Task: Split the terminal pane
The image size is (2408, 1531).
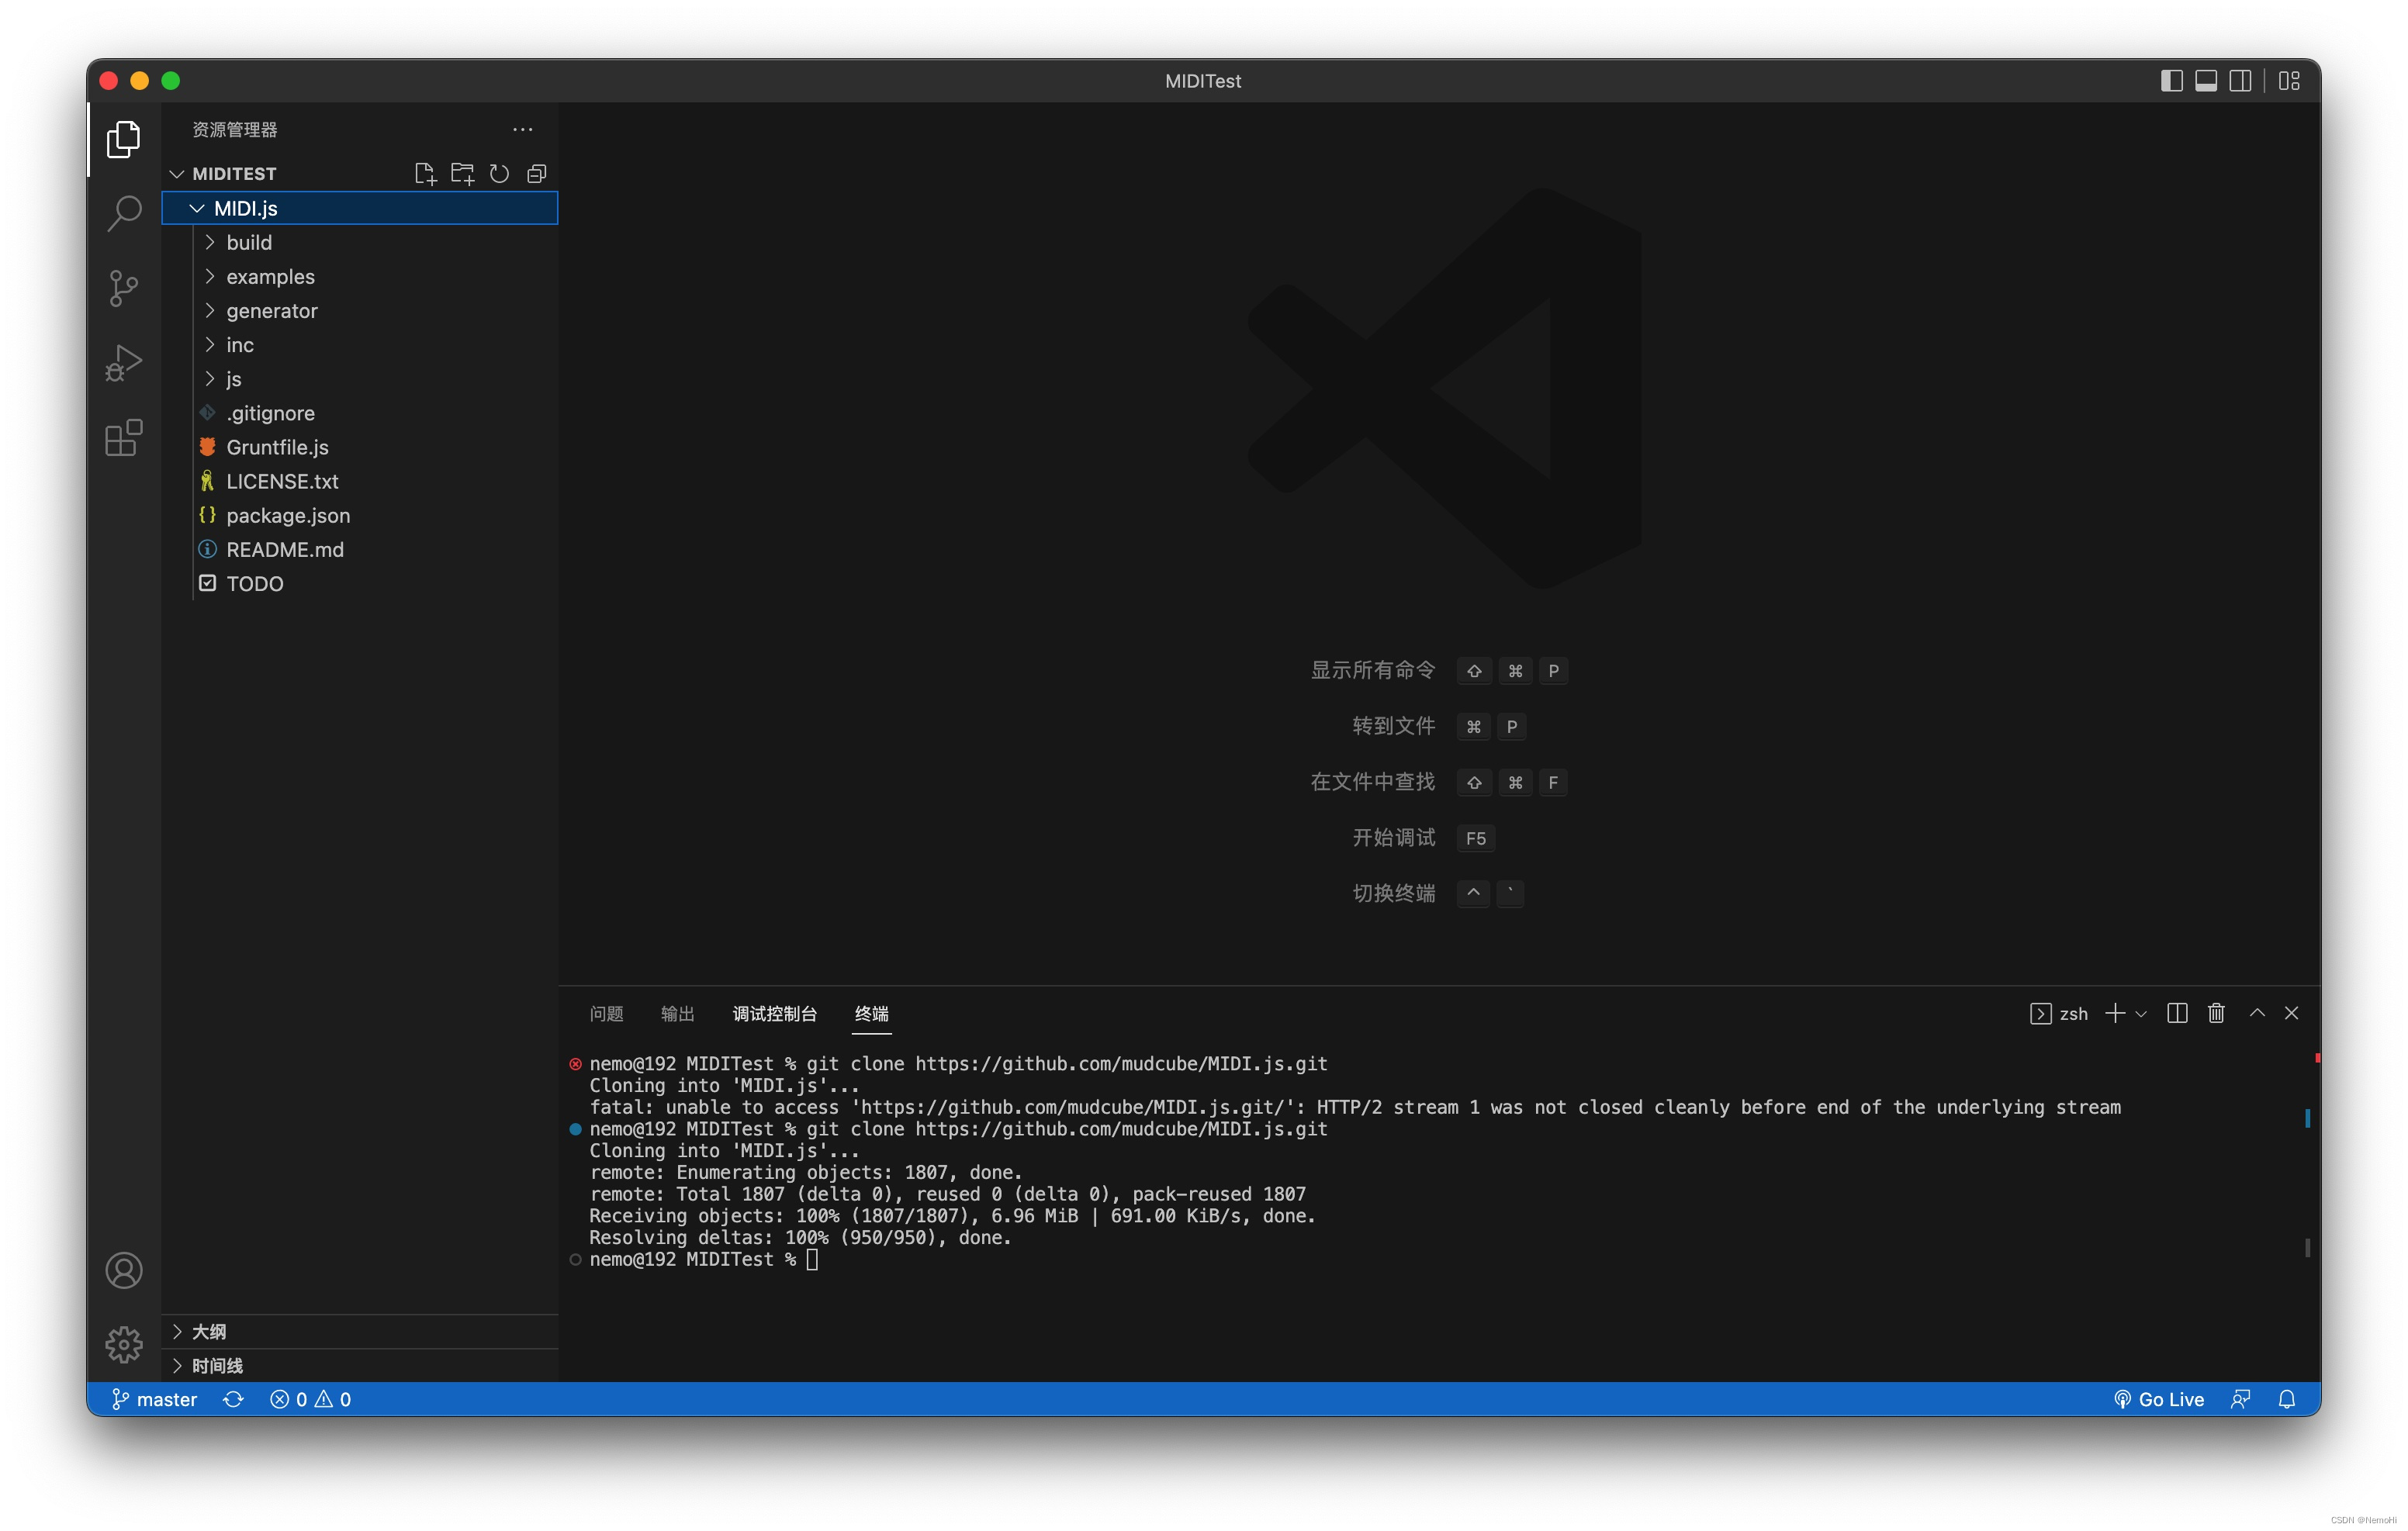Action: pyautogui.click(x=2177, y=1013)
